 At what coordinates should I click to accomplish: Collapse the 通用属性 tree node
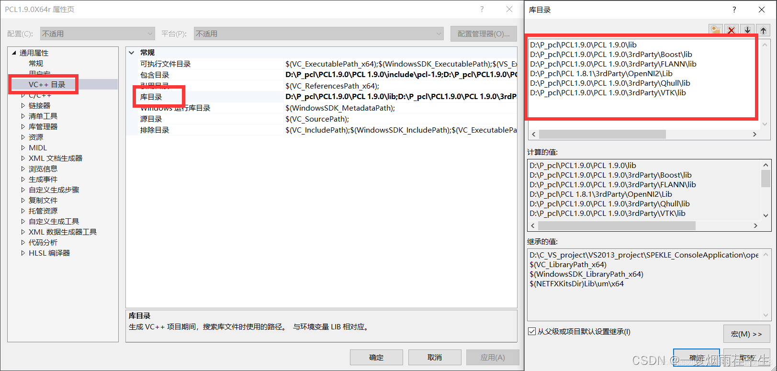pos(14,53)
